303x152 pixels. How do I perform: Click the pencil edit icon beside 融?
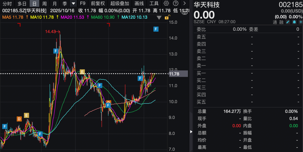288,22
